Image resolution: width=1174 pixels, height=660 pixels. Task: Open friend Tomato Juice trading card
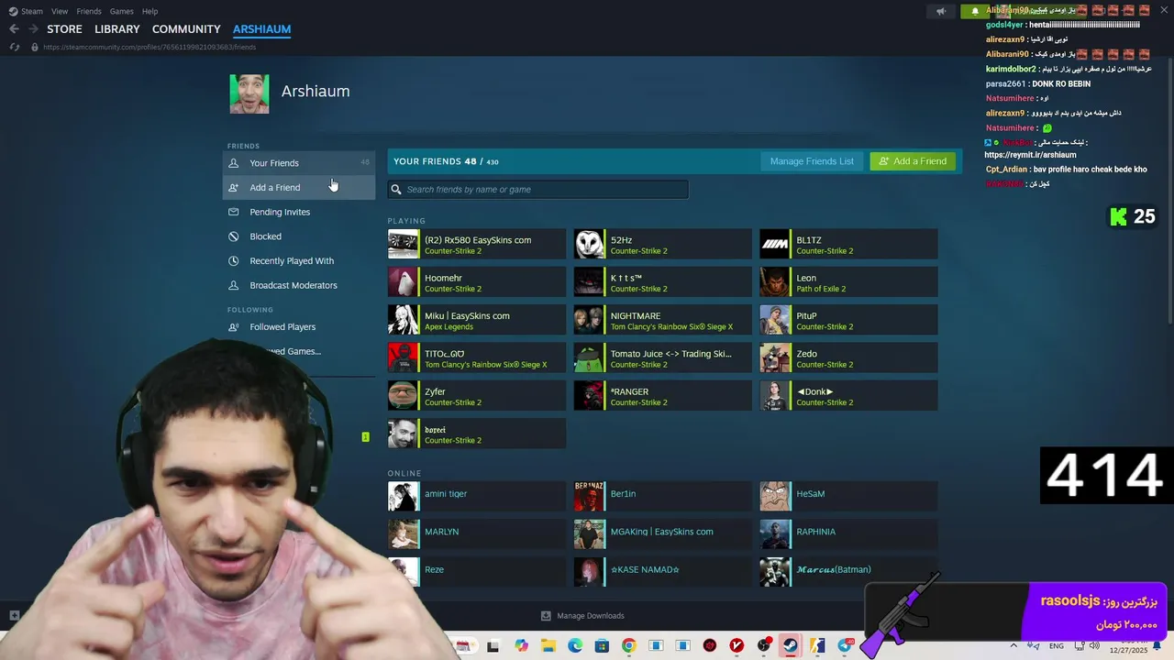coord(662,358)
